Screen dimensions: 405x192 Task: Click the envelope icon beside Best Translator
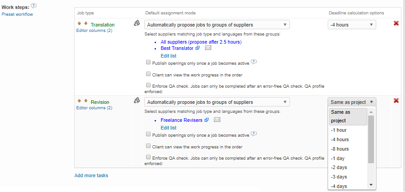click(x=208, y=48)
